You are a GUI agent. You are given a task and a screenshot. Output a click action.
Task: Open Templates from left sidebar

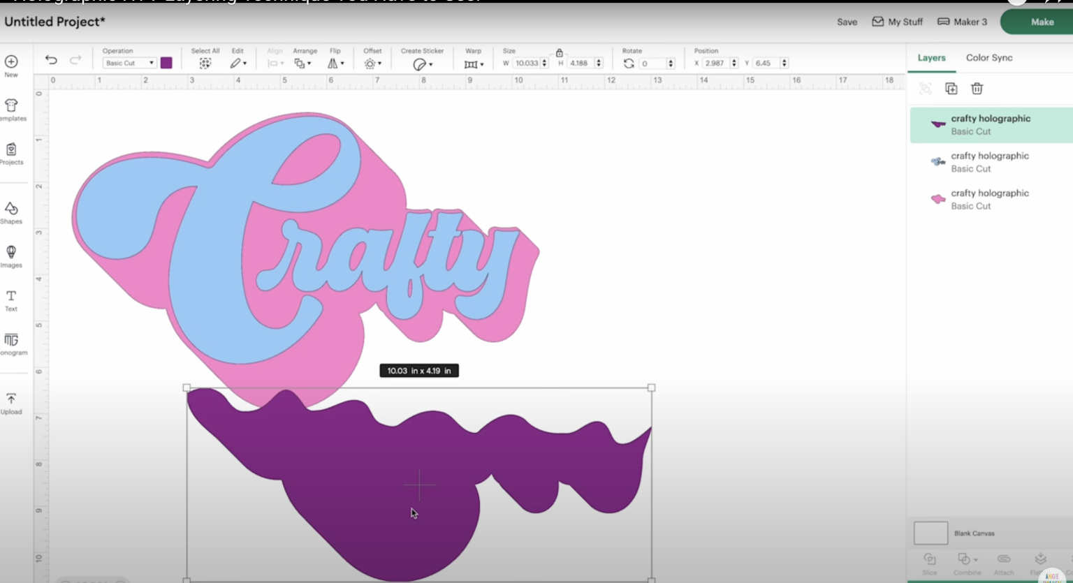coord(11,109)
